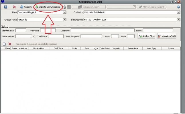Viewport: 185px width, 114px height.
Task: Click the Des.Agg. column header
Action: [152, 48]
